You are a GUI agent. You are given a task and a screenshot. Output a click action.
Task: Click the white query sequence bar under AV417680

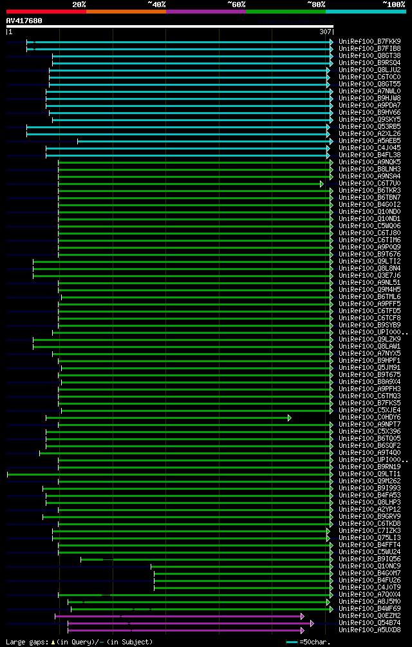pyautogui.click(x=170, y=26)
